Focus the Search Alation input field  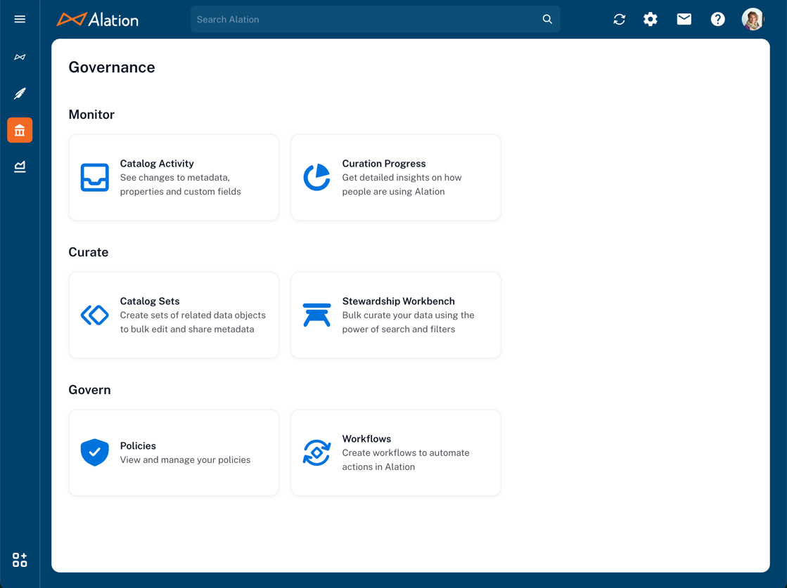(x=376, y=19)
